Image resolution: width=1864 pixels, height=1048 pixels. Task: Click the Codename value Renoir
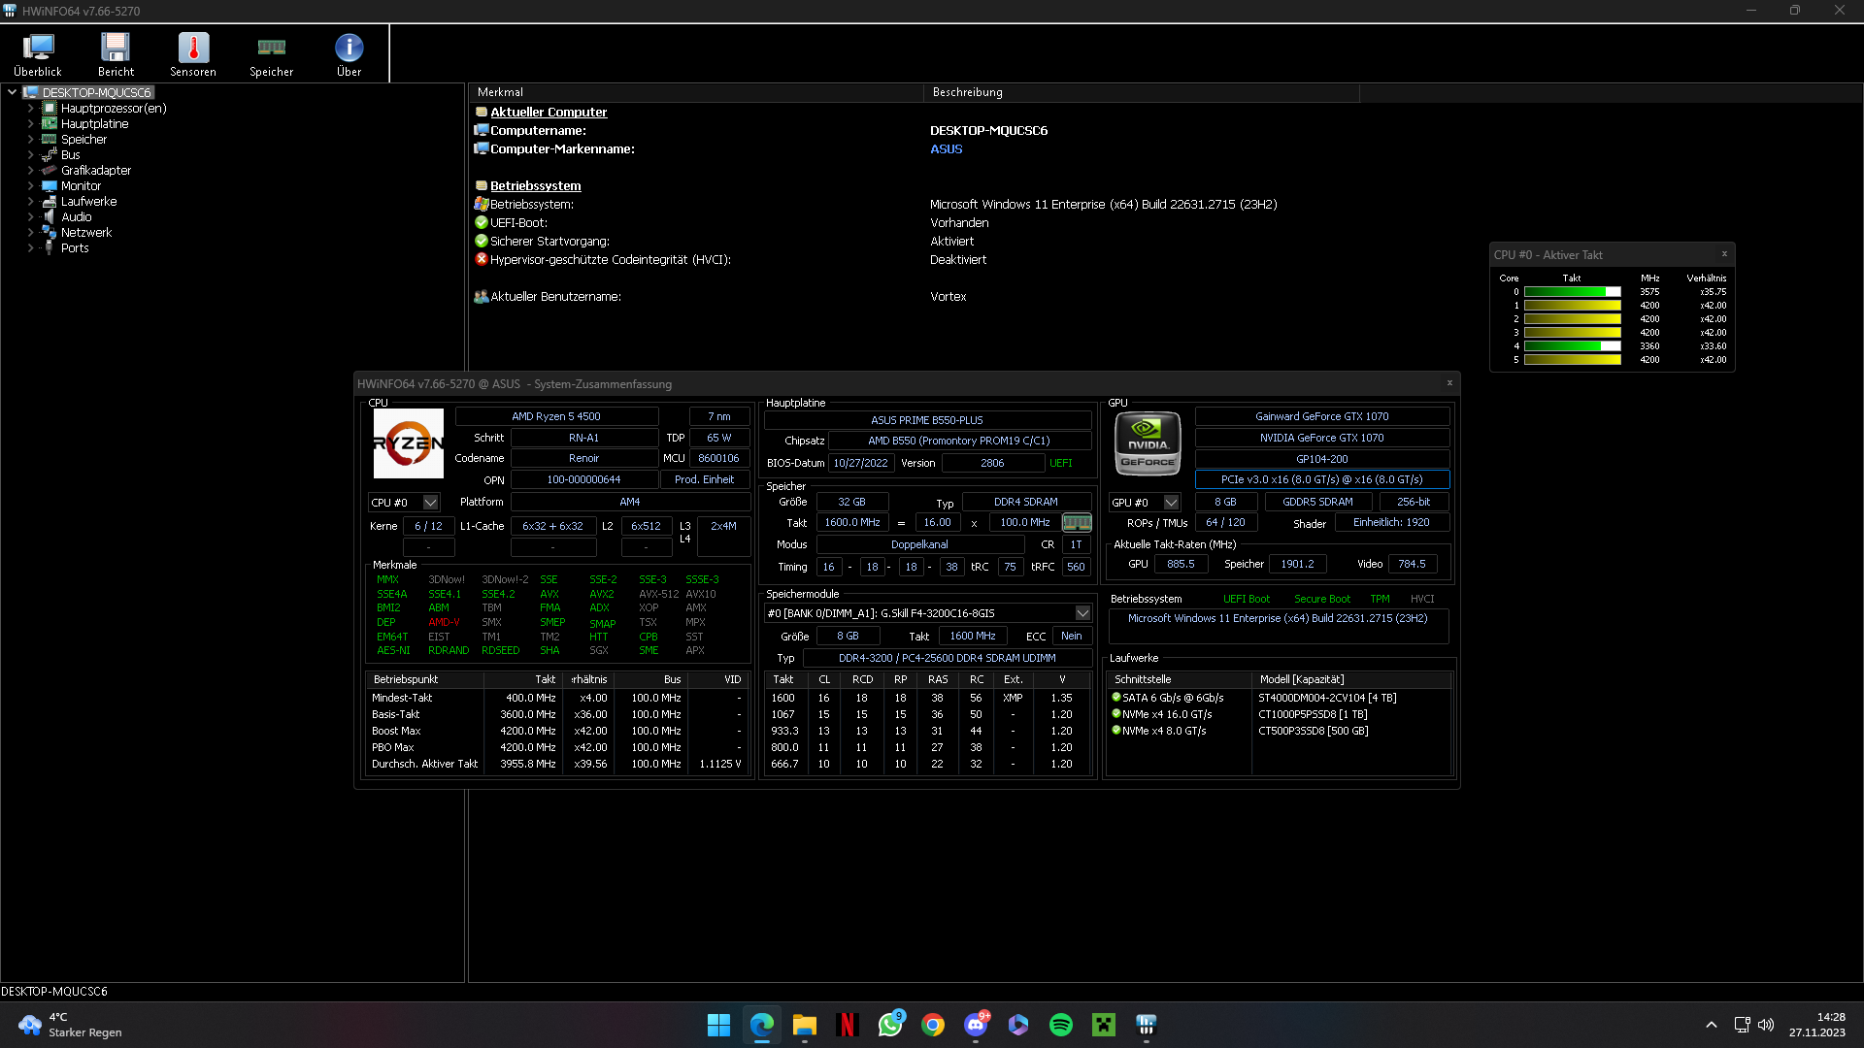click(584, 458)
